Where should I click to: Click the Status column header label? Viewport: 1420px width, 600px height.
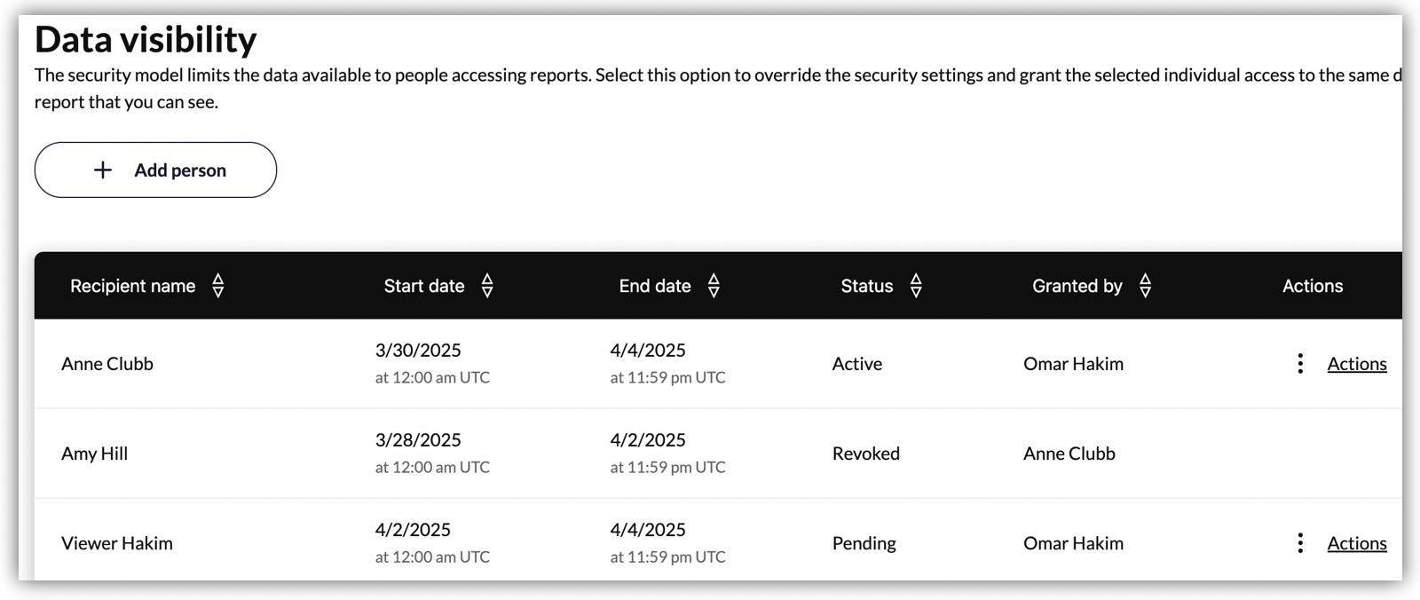click(x=866, y=286)
